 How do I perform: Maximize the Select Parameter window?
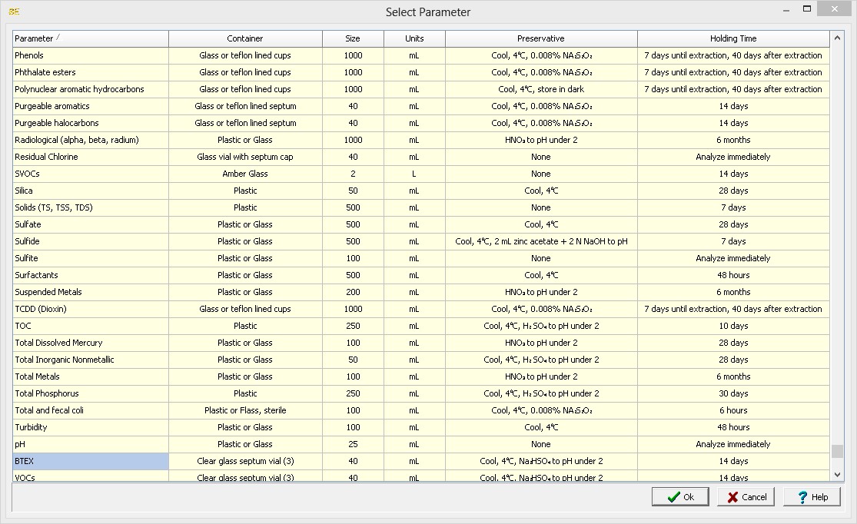coord(807,9)
